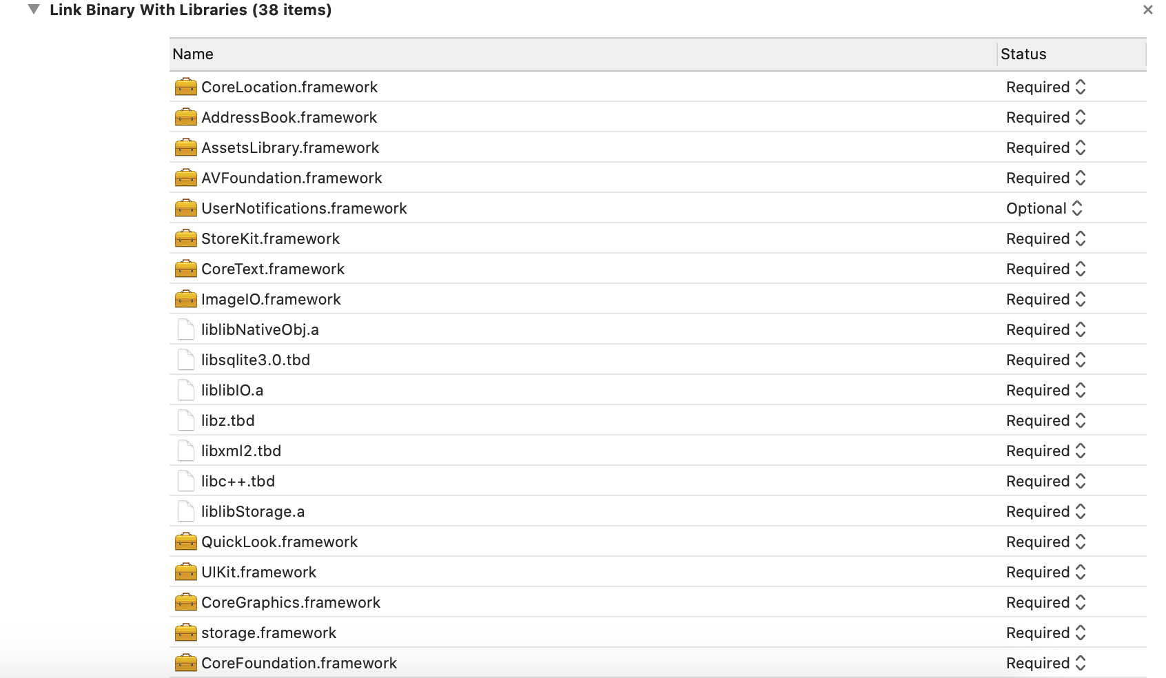Open status dropdown for storage.framework
The width and height of the screenshot is (1166, 678).
point(1046,633)
